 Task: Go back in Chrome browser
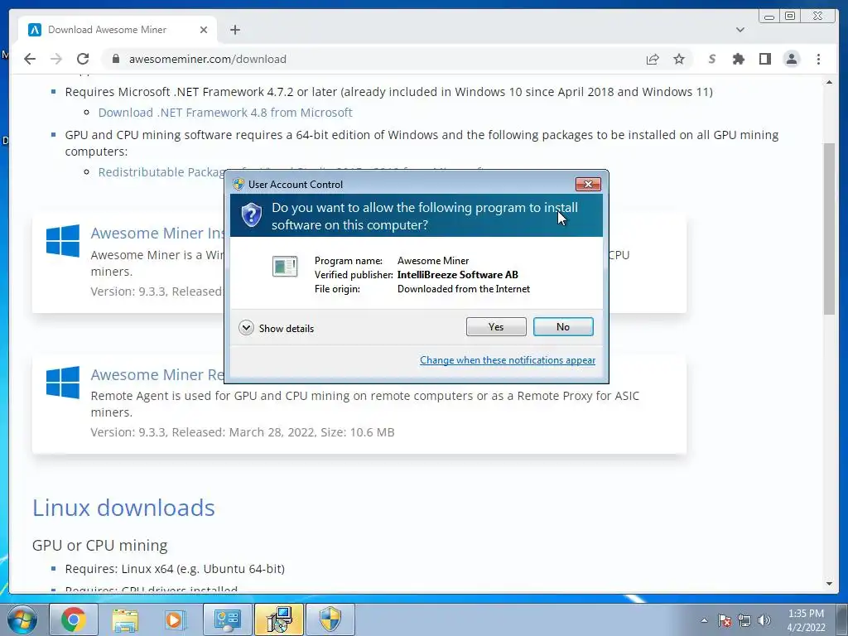click(30, 59)
